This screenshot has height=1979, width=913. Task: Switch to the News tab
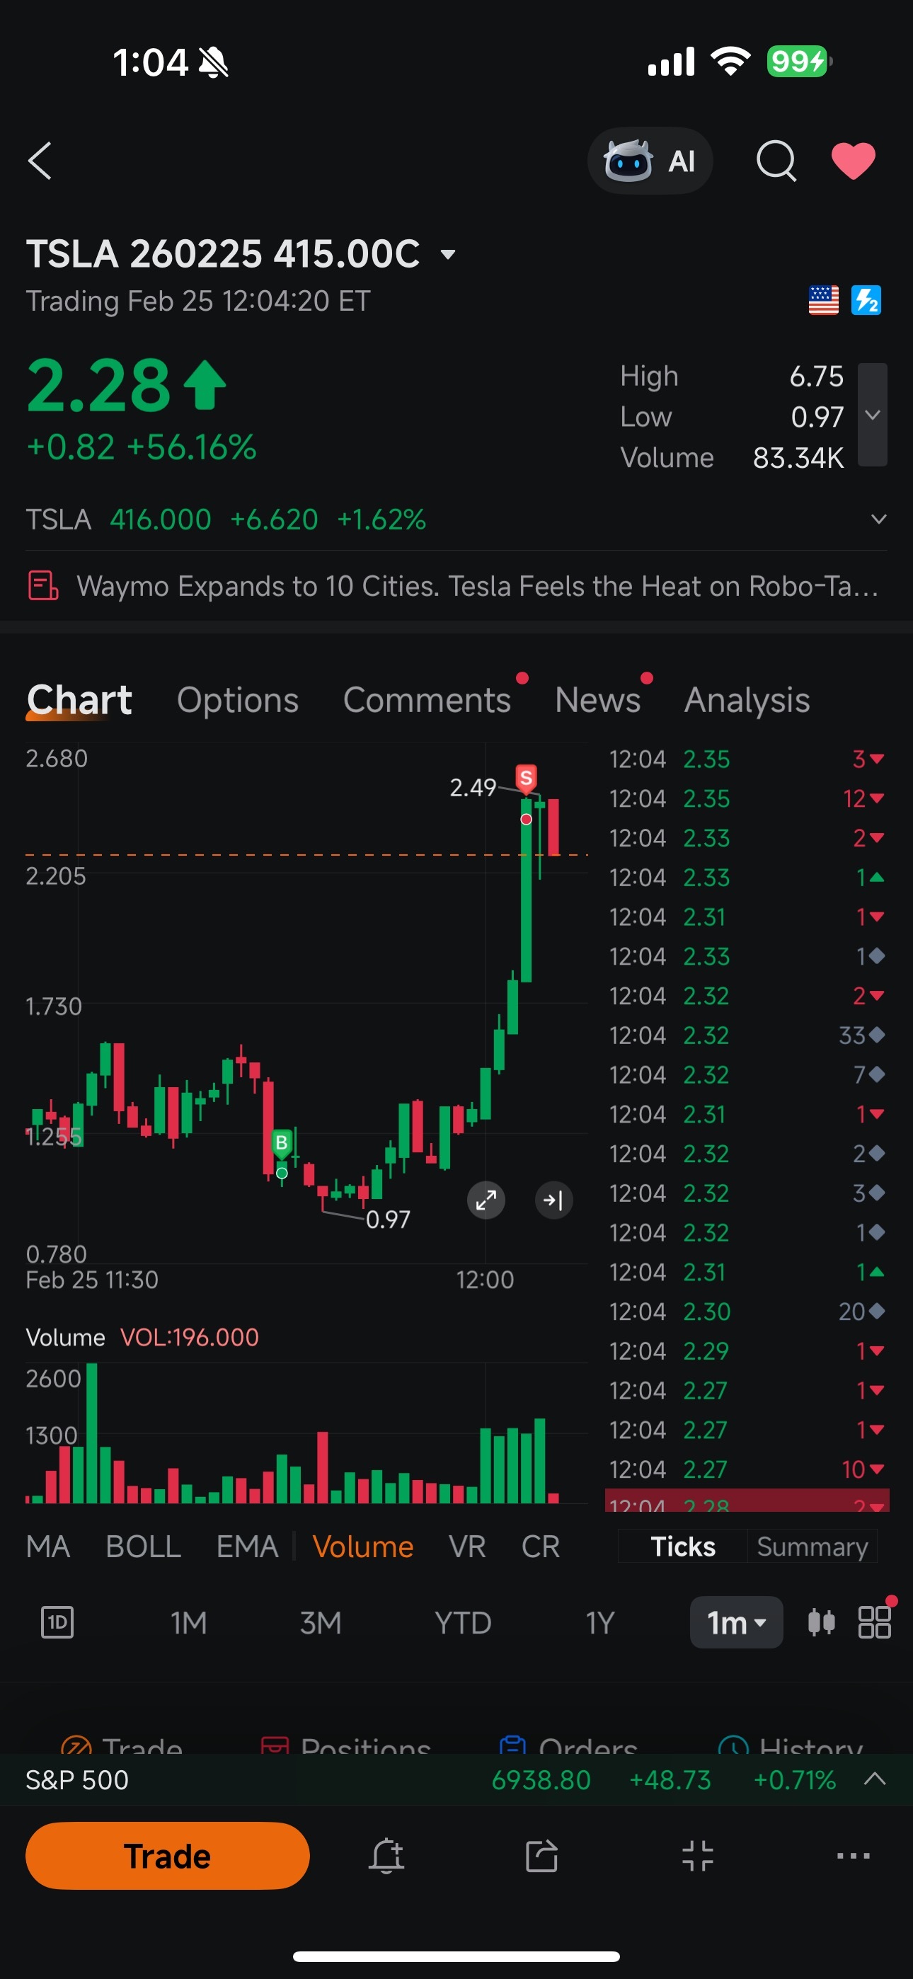pyautogui.click(x=597, y=700)
